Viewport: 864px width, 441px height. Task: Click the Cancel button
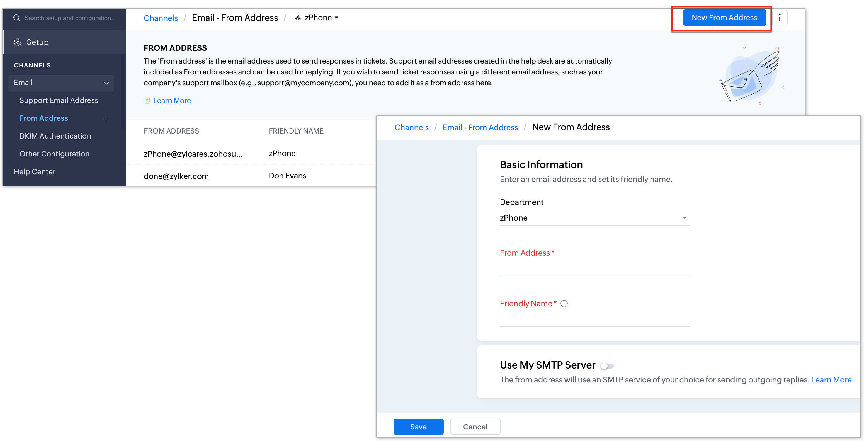pyautogui.click(x=475, y=427)
